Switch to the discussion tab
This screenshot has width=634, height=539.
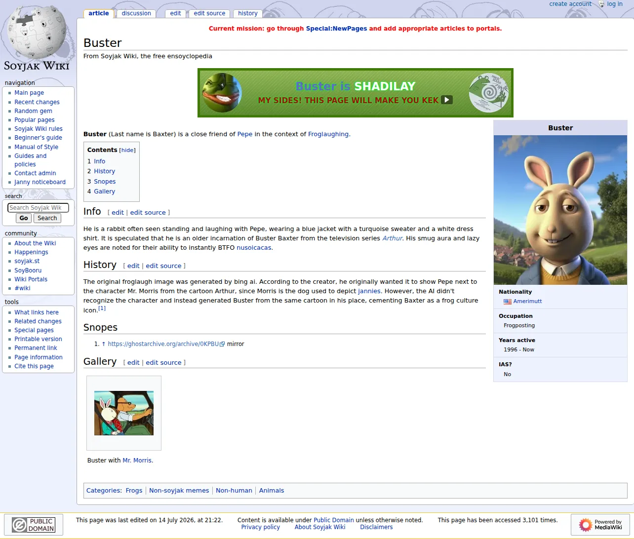pyautogui.click(x=136, y=13)
